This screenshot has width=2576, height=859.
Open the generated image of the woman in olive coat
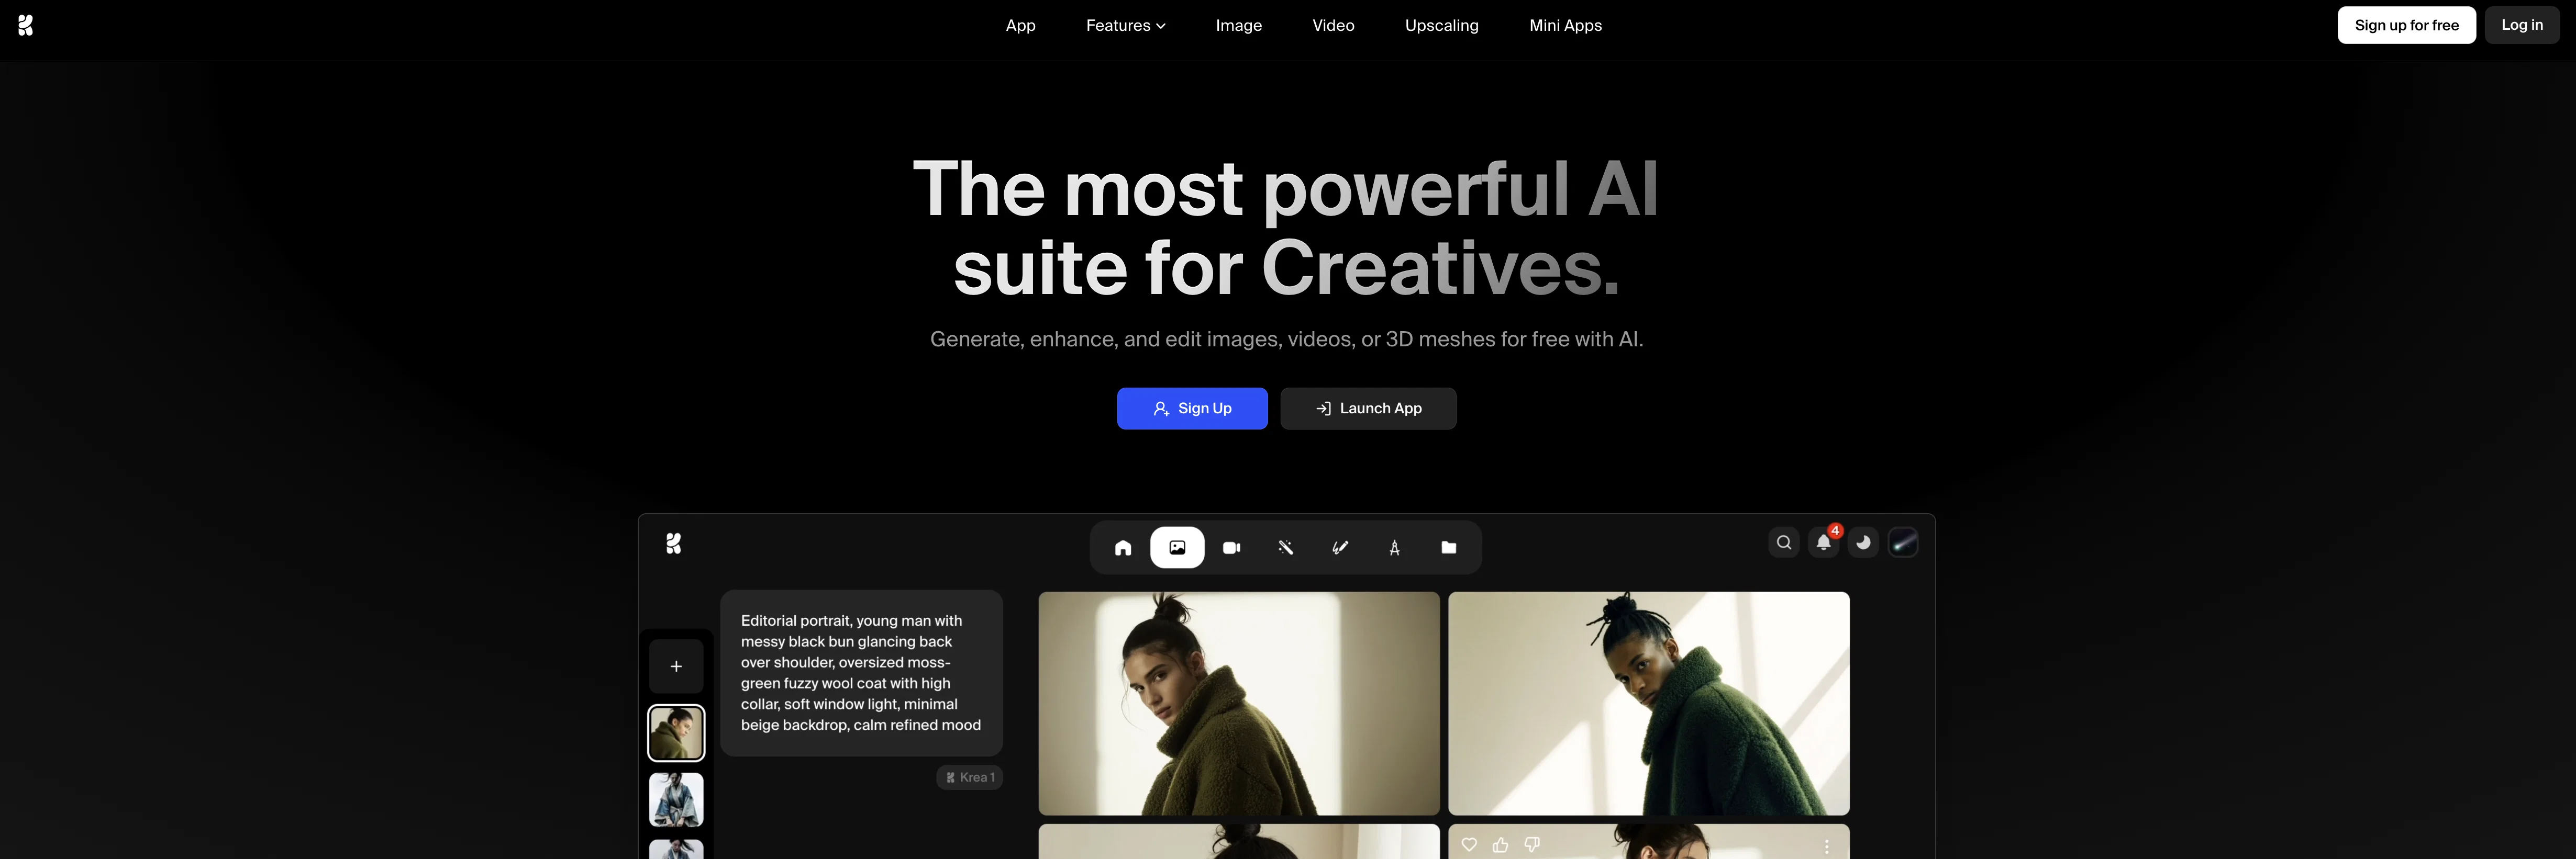1239,703
